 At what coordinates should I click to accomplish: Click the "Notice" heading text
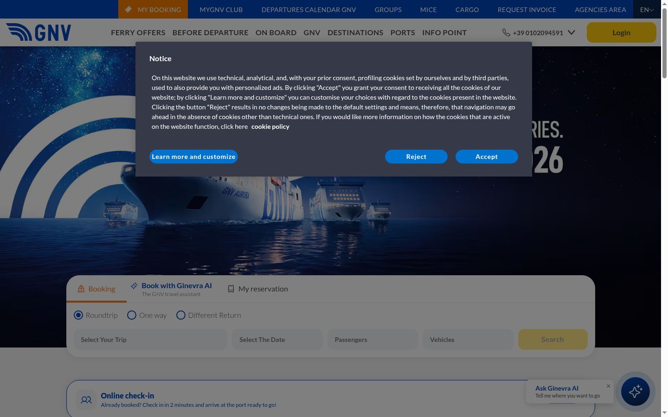[161, 58]
